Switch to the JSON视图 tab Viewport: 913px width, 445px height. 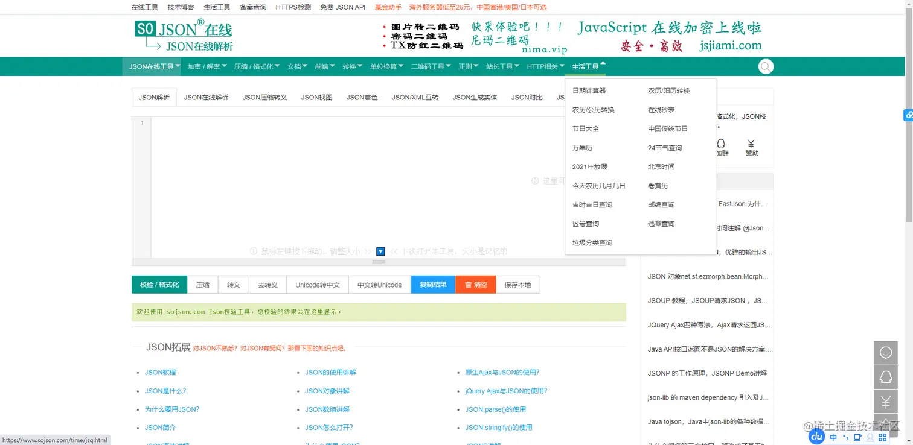[x=316, y=97]
